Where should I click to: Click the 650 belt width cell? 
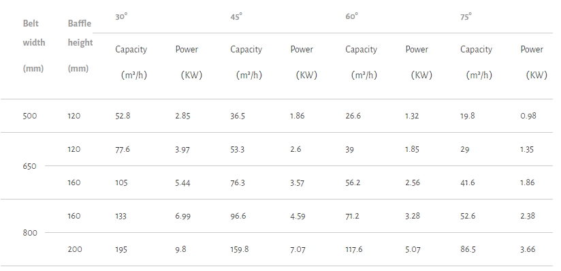click(29, 166)
